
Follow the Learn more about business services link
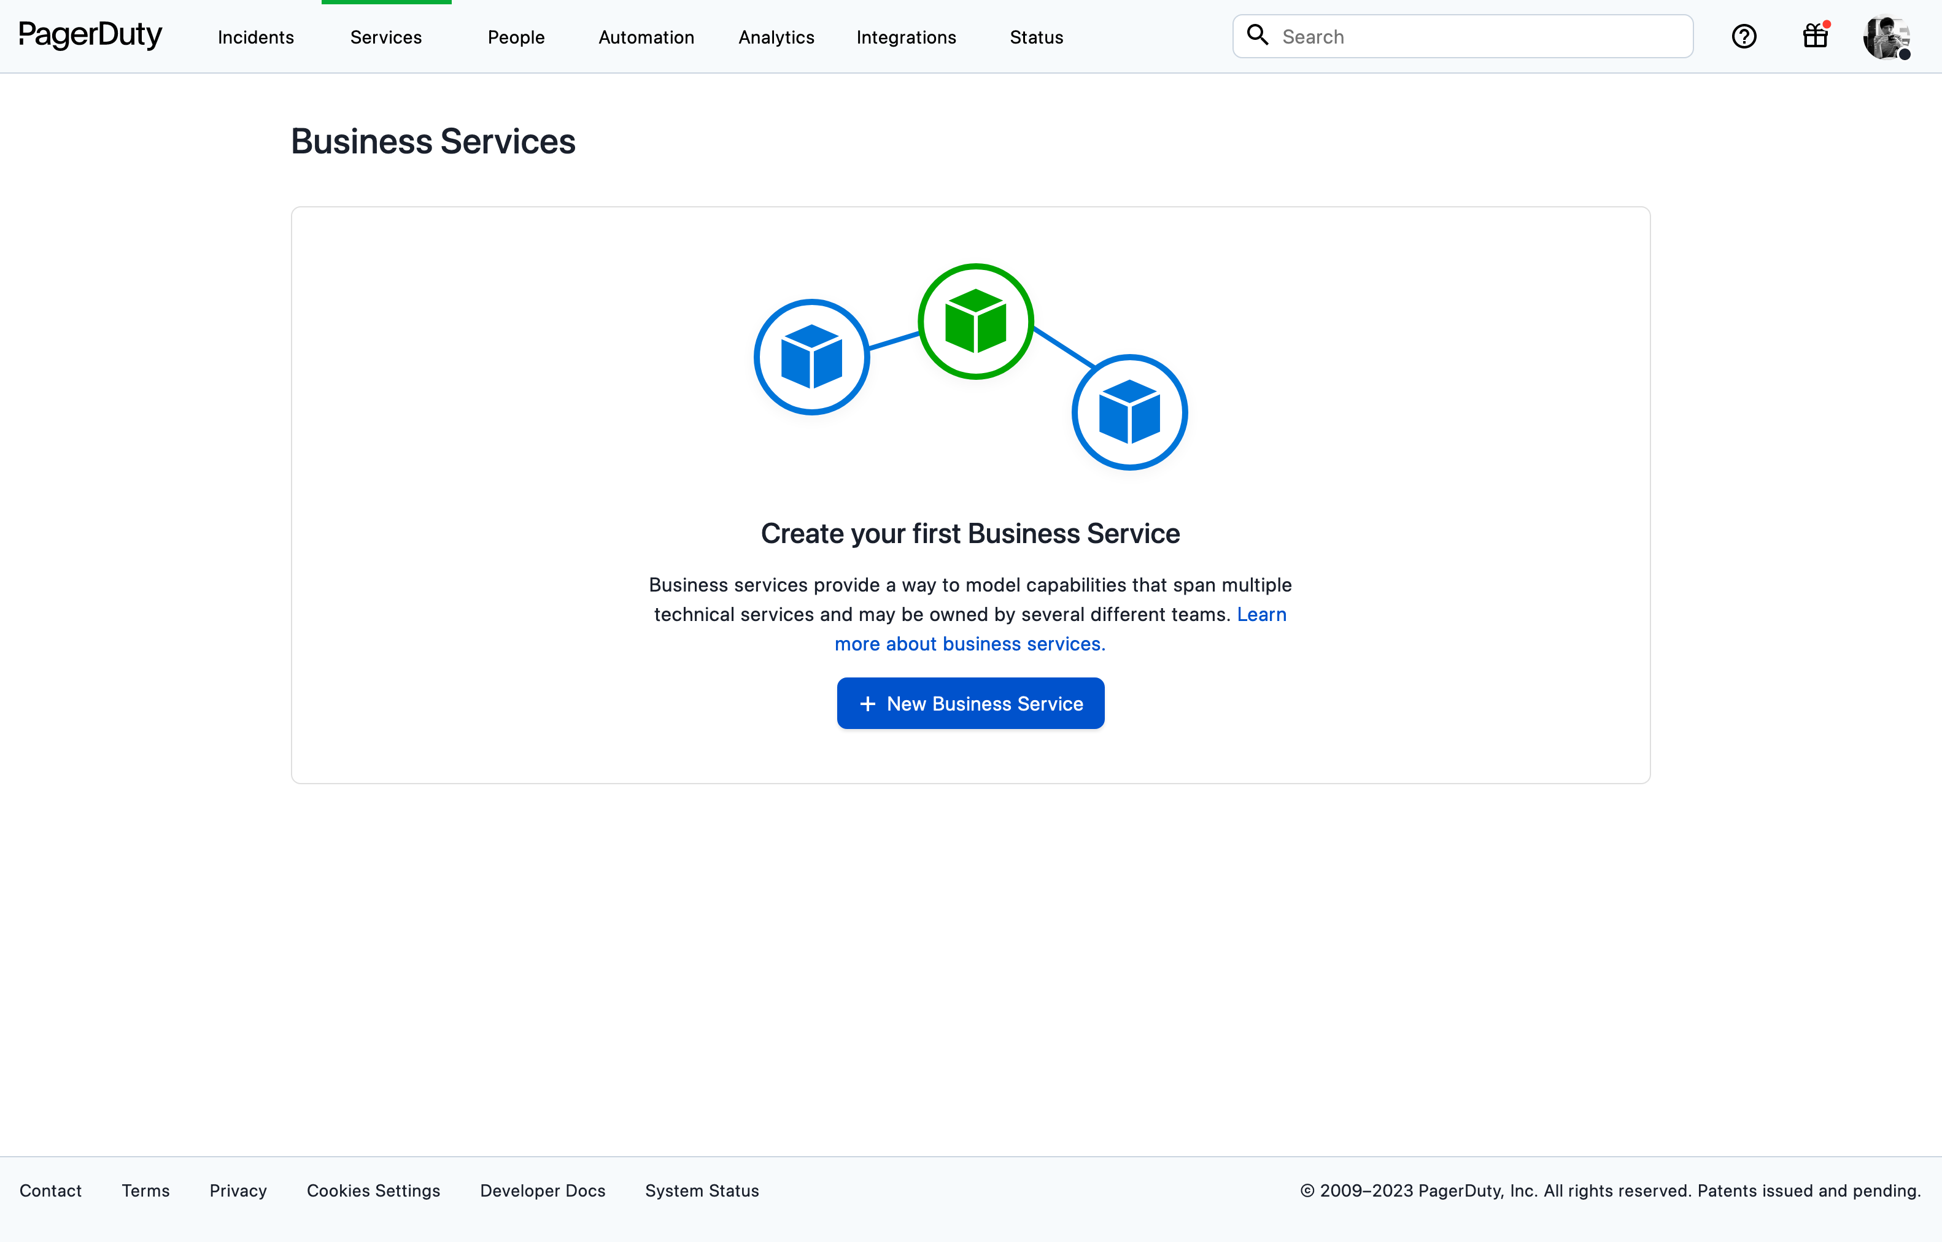click(x=970, y=644)
